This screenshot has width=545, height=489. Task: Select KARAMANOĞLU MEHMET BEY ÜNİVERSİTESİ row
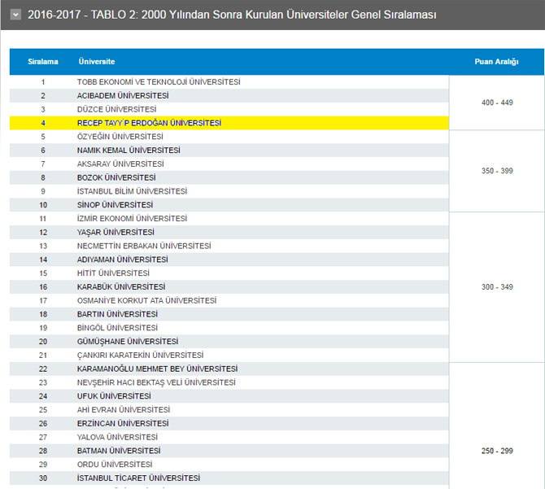tap(229, 369)
